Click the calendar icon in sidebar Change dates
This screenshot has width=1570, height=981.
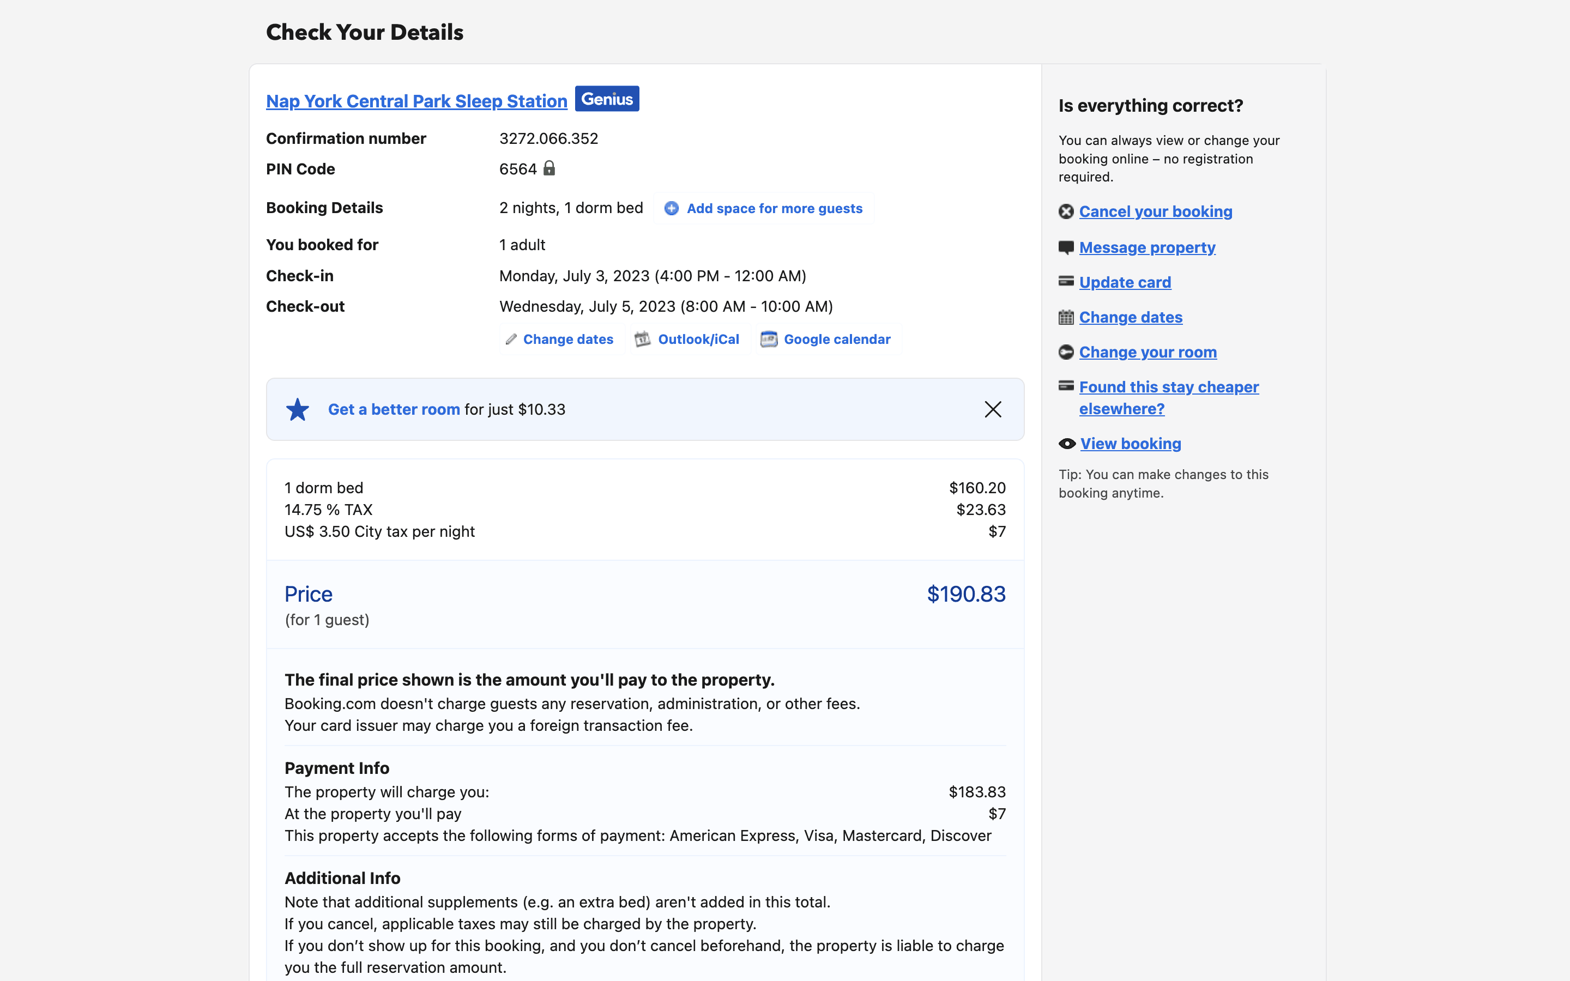(1066, 317)
